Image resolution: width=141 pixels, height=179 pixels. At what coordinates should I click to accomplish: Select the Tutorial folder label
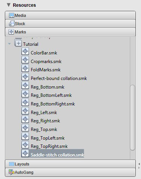coord(31,44)
